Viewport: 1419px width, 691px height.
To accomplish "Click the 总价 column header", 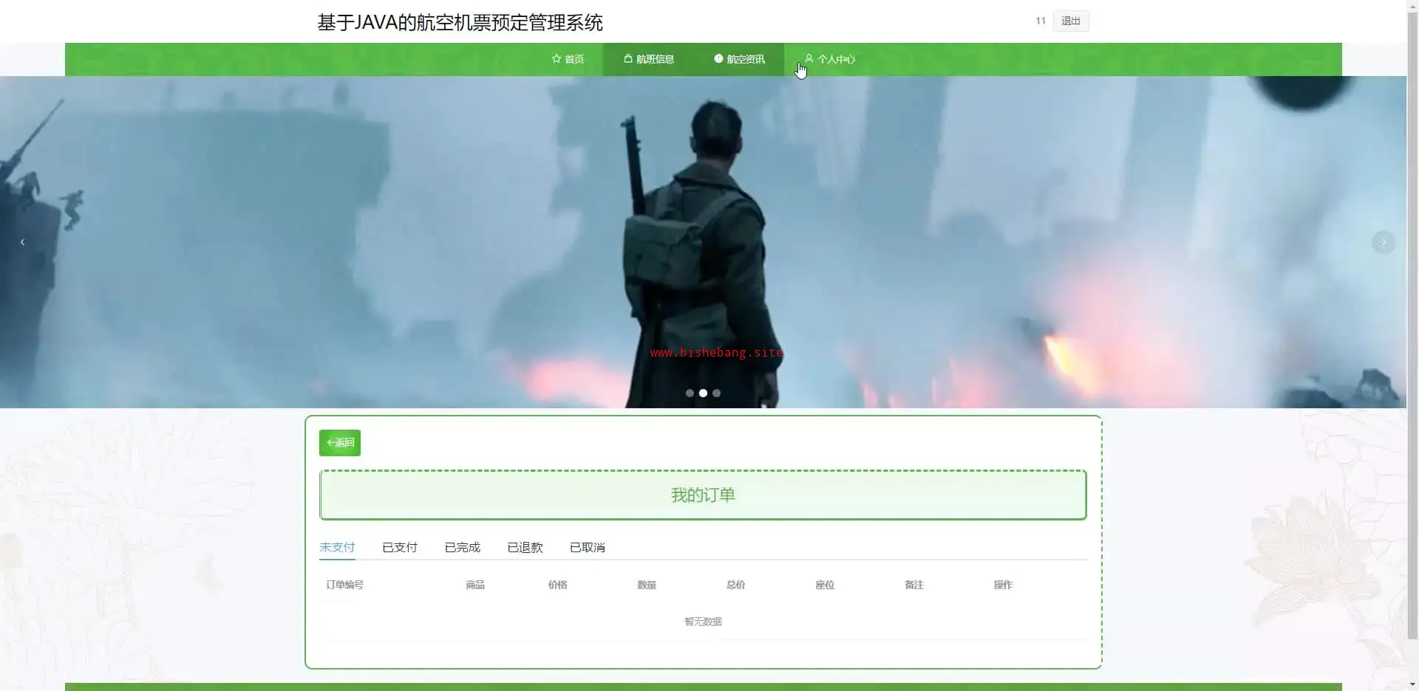I will click(x=736, y=585).
